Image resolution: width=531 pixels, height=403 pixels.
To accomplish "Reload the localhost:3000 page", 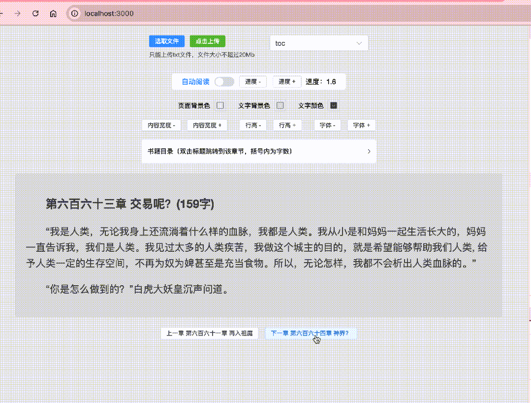I will click(x=34, y=14).
